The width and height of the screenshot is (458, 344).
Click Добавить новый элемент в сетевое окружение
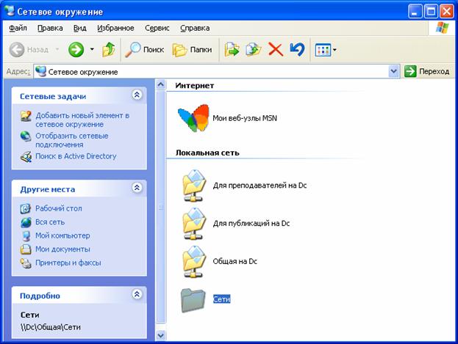[x=82, y=120]
